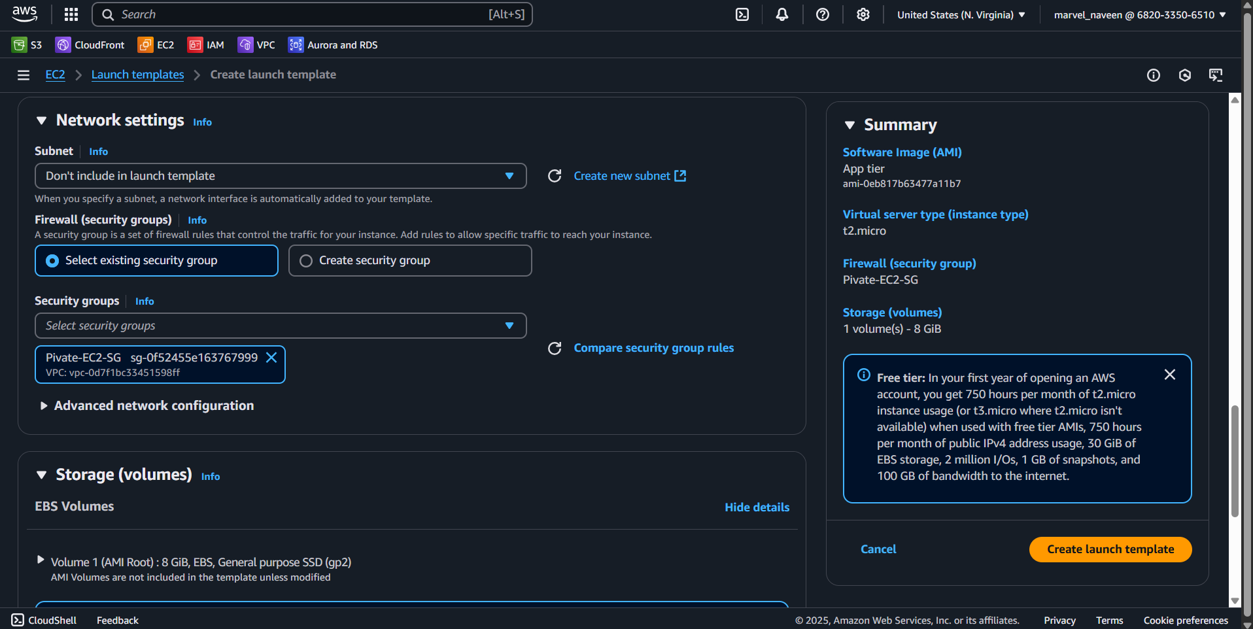The width and height of the screenshot is (1253, 629).
Task: Remove the Pivate-EC2-SG security group chip
Action: click(271, 358)
